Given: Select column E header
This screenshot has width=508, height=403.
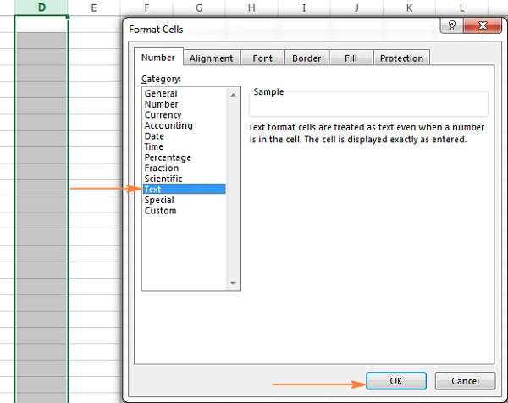Looking at the screenshot, I should (94, 8).
